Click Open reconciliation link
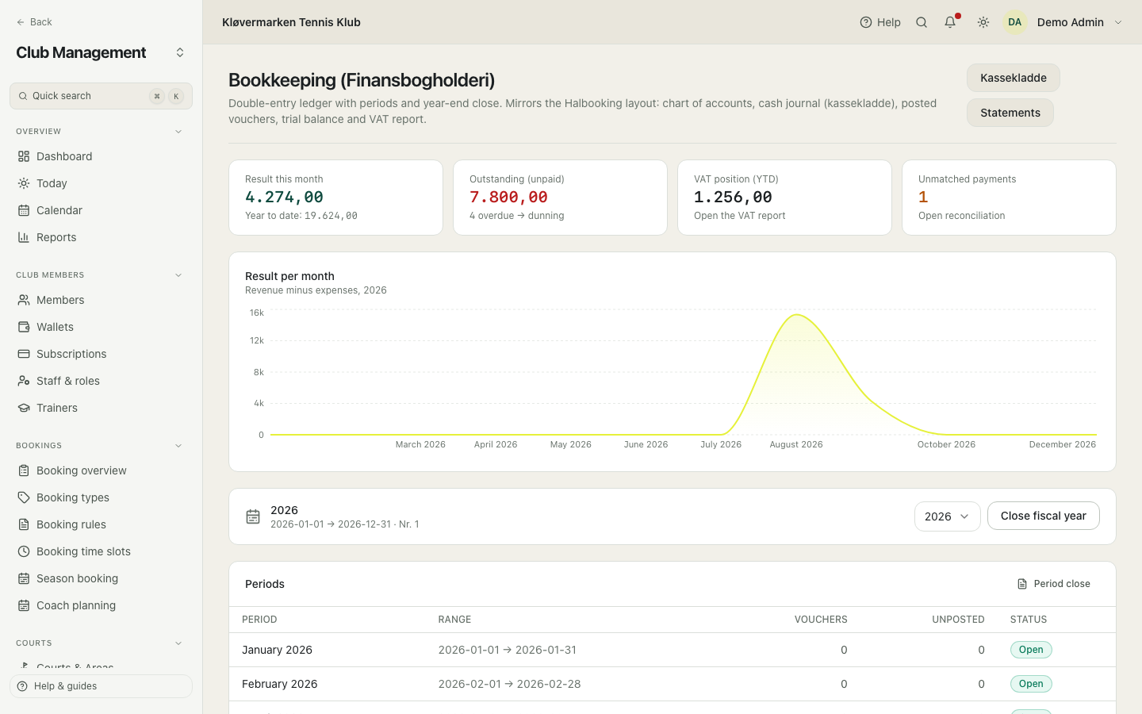1142x714 pixels. coord(962,216)
